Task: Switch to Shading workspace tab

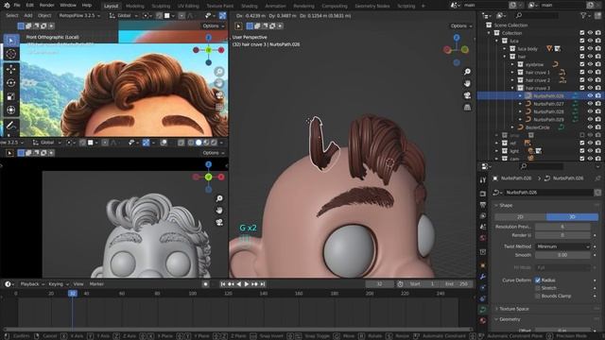Action: pos(250,6)
